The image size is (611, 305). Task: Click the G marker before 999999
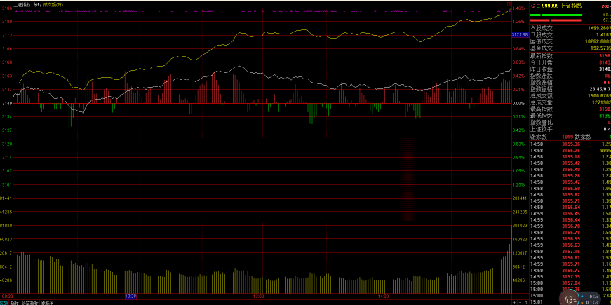coord(532,5)
